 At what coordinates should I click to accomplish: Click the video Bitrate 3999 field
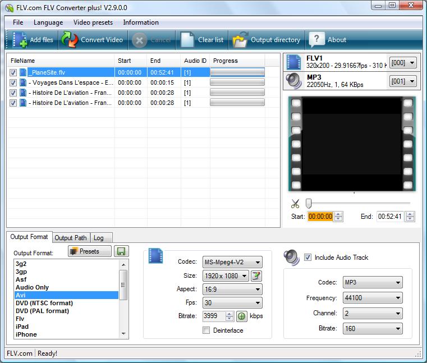click(x=214, y=316)
